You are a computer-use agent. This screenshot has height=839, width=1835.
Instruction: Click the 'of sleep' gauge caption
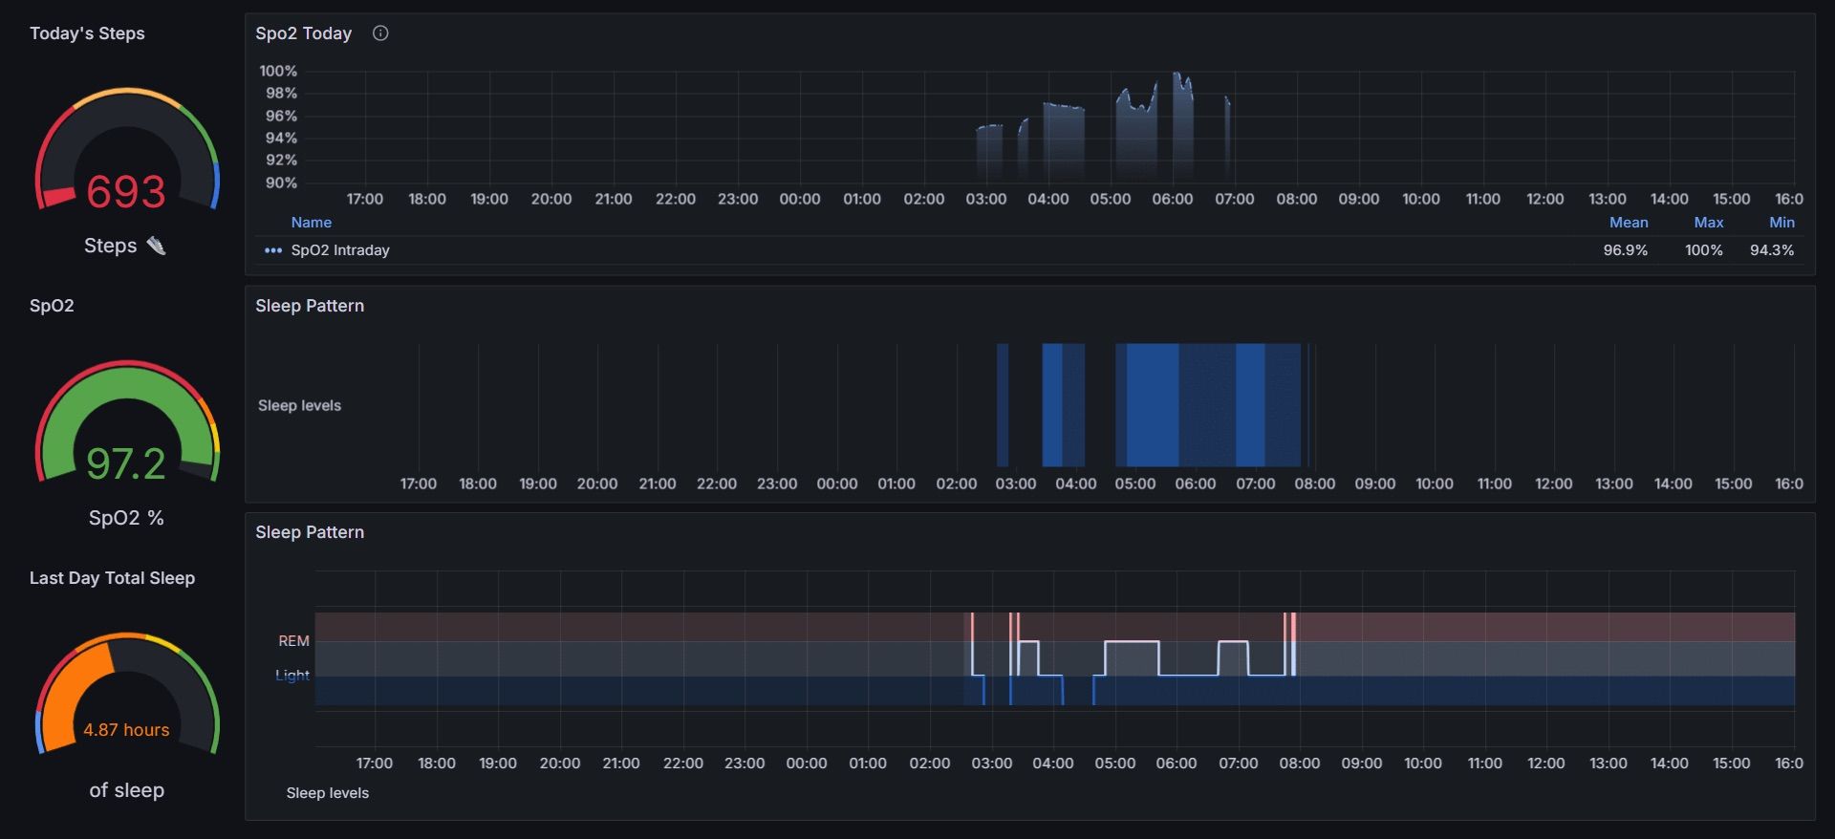126,790
